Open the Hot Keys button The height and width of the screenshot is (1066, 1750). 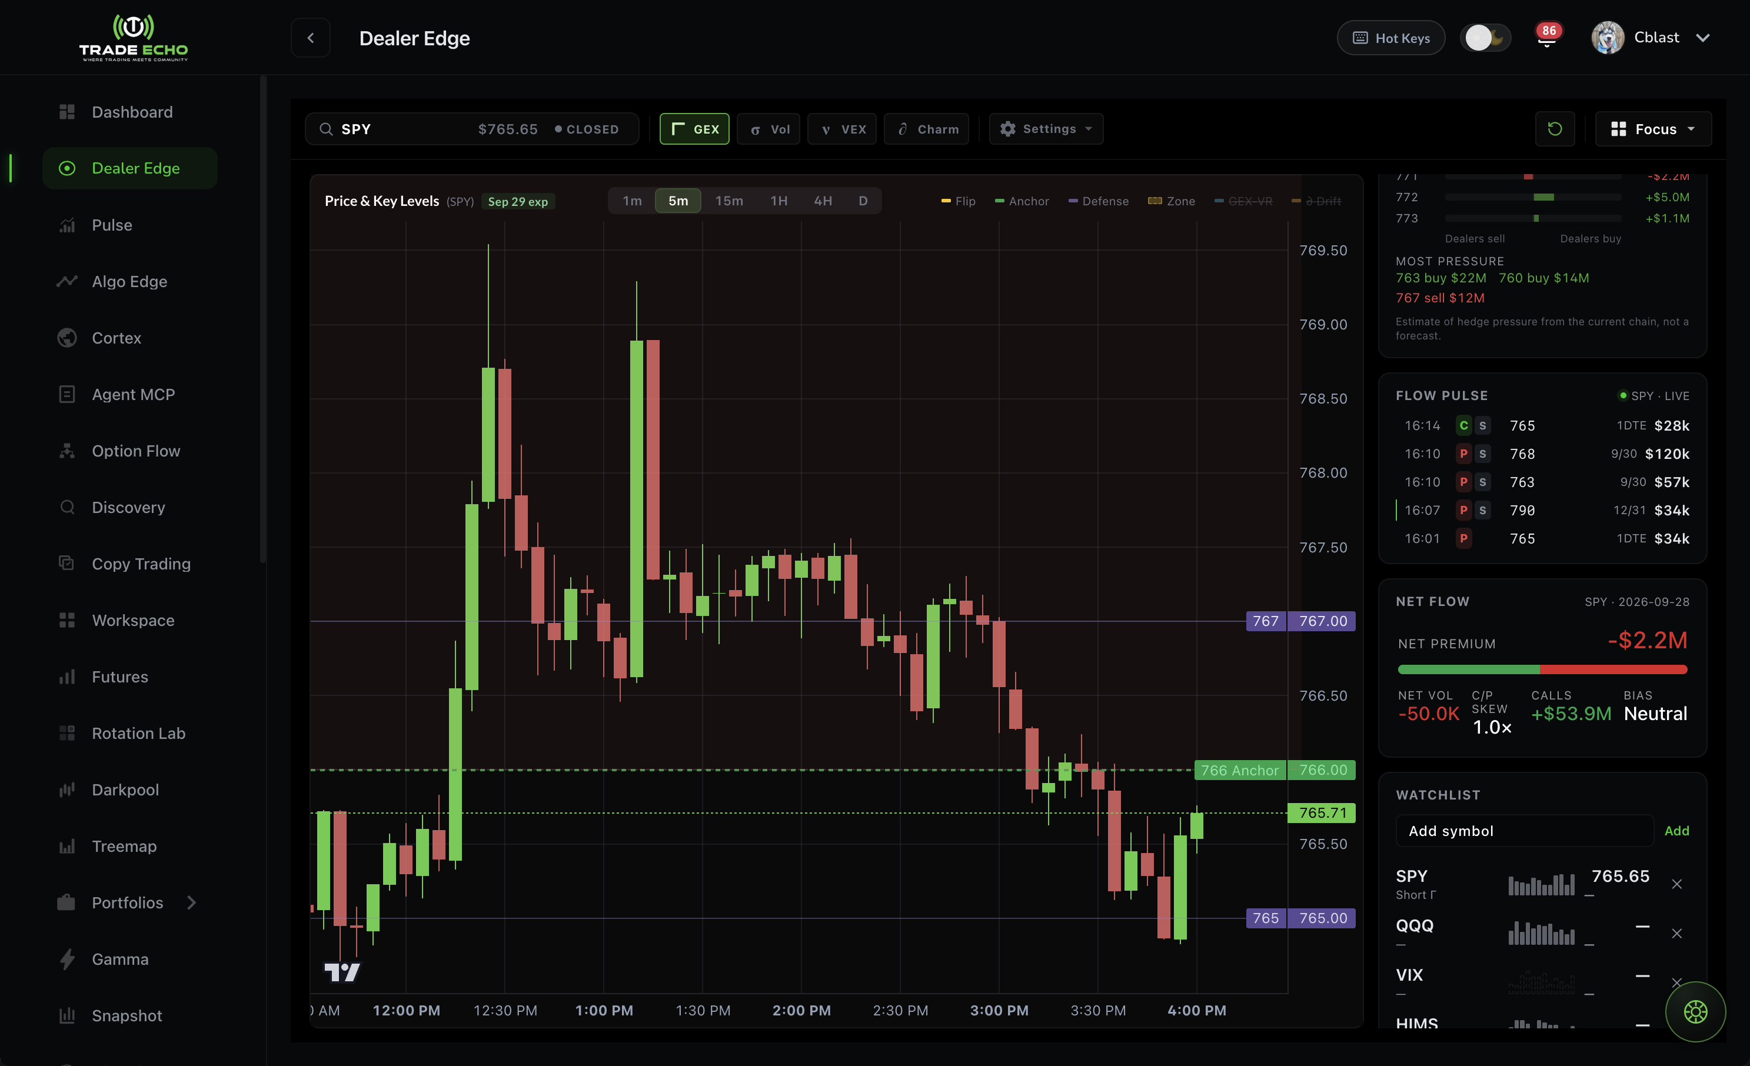point(1390,38)
